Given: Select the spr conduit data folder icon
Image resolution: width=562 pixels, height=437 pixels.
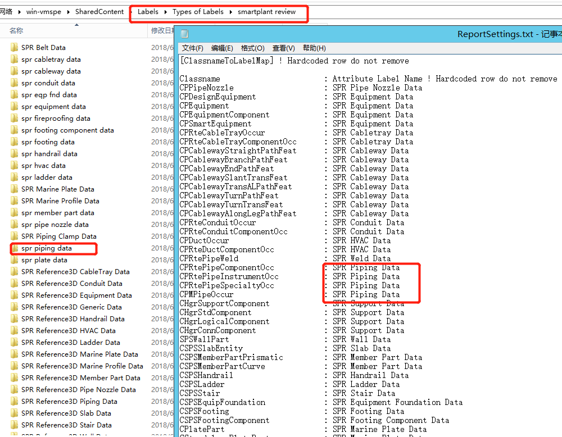Looking at the screenshot, I should click(15, 83).
